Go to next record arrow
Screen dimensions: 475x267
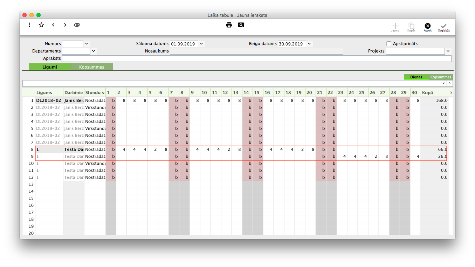(65, 25)
